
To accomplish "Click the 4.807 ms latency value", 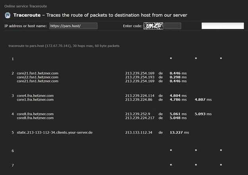I will click(x=203, y=100).
